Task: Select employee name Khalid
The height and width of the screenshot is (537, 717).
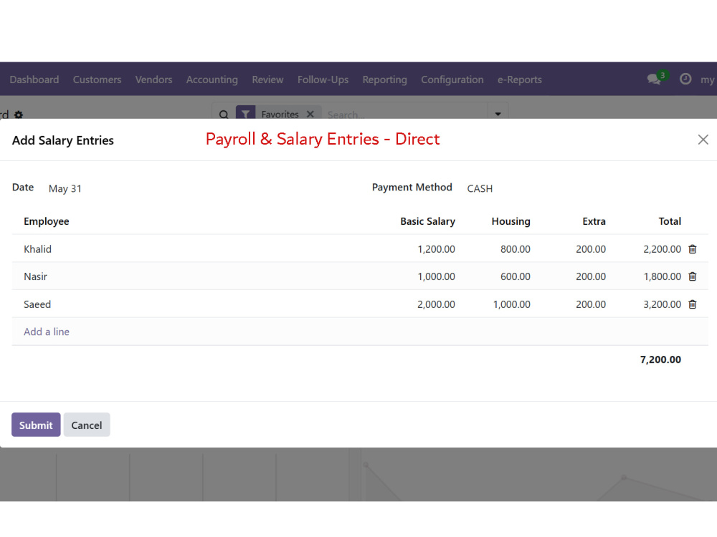Action: pyautogui.click(x=37, y=249)
